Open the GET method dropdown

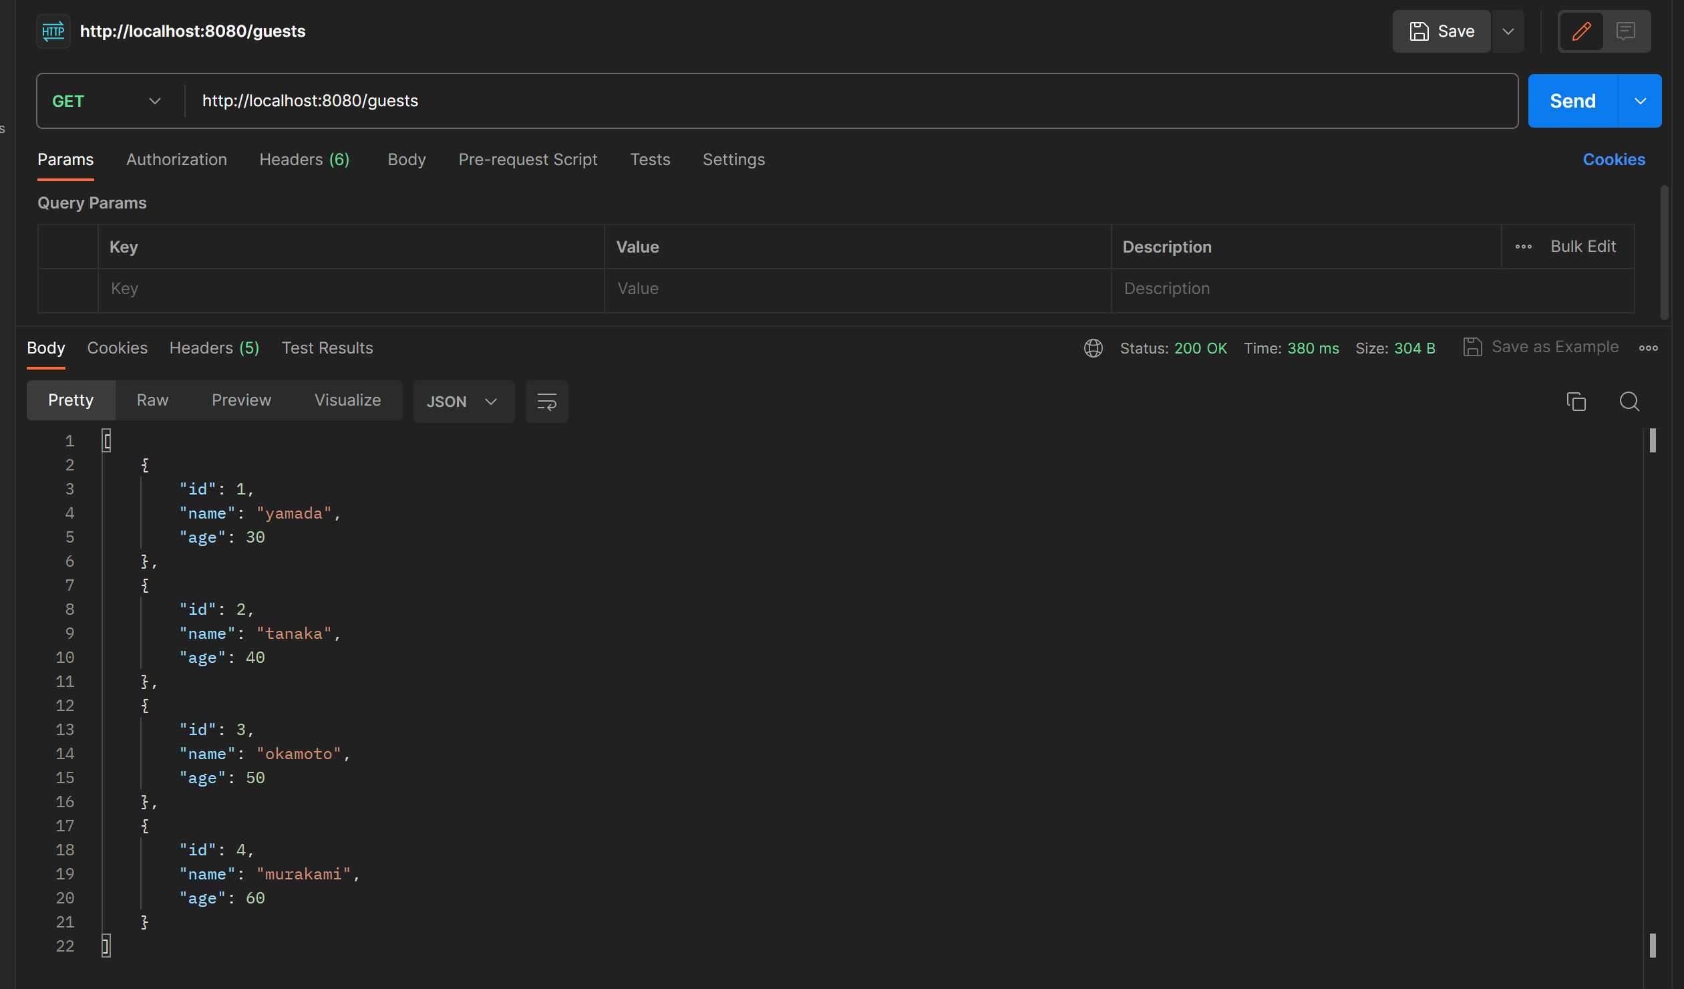click(x=154, y=100)
